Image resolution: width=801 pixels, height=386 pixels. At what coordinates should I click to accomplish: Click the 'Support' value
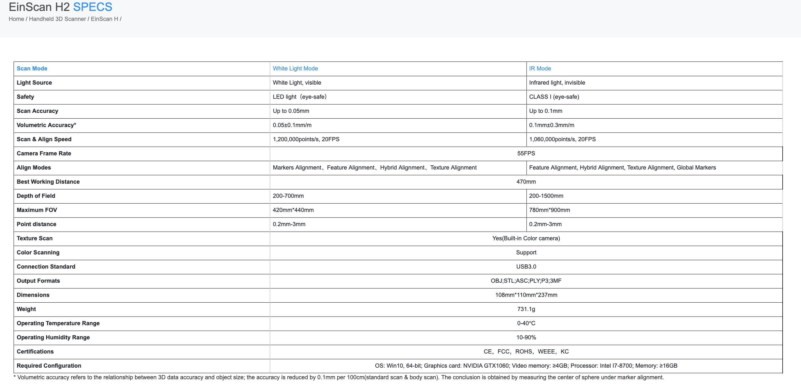(526, 253)
